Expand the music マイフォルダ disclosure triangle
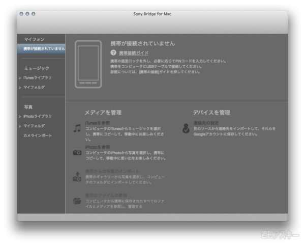This screenshot has width=305, height=245. 20,88
